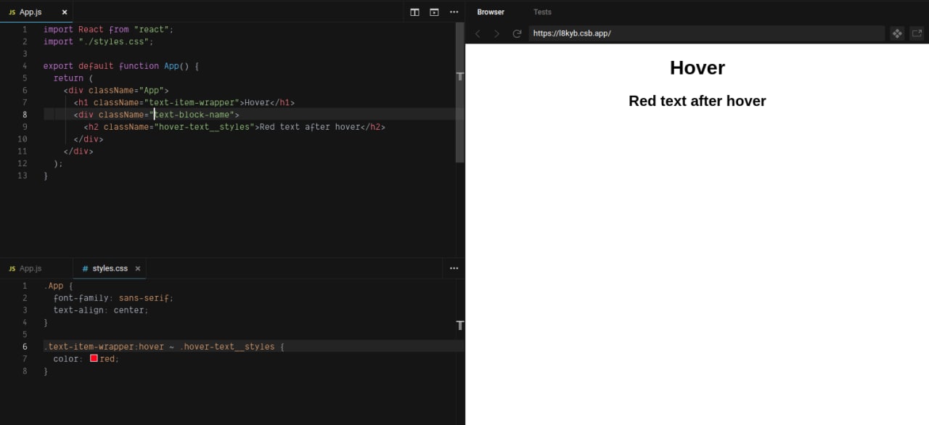Refresh the preview browser
The image size is (929, 425).
(517, 33)
